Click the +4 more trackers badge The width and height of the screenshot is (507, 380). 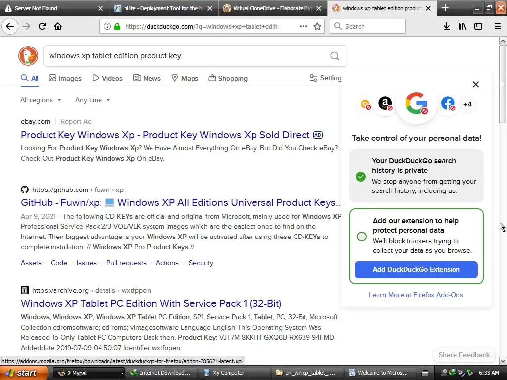point(467,104)
